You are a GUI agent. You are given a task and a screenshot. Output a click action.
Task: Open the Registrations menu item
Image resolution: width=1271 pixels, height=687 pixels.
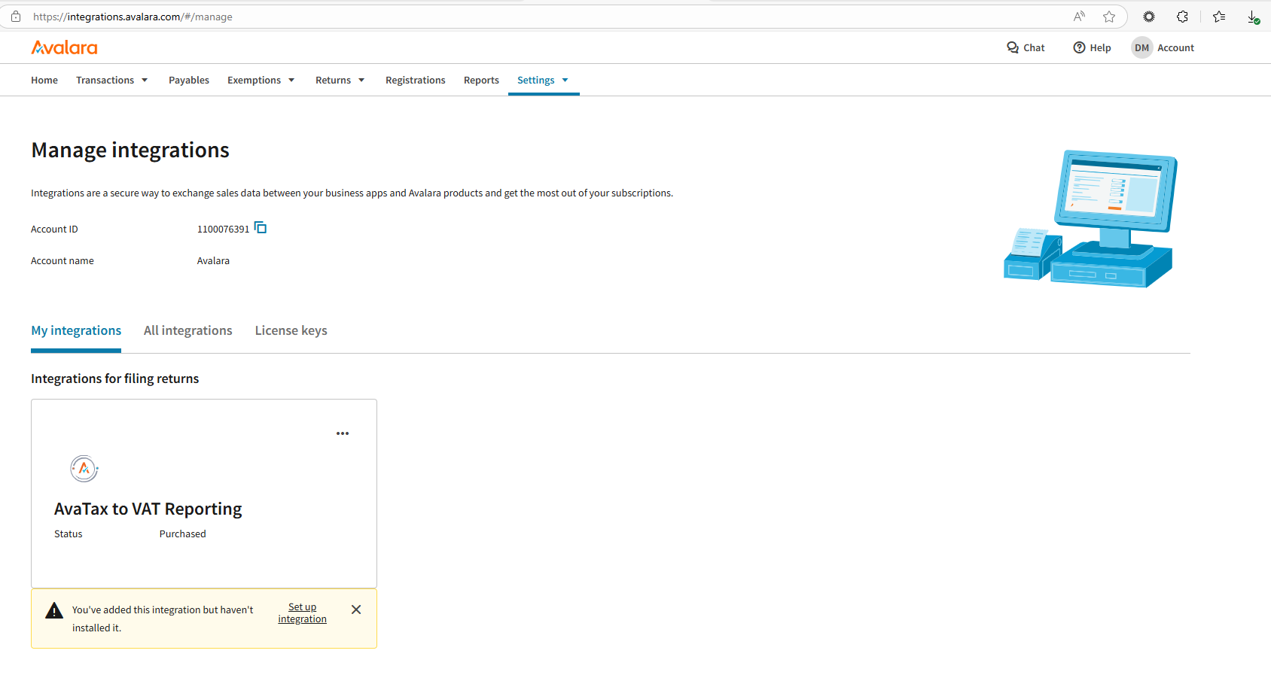pos(416,80)
